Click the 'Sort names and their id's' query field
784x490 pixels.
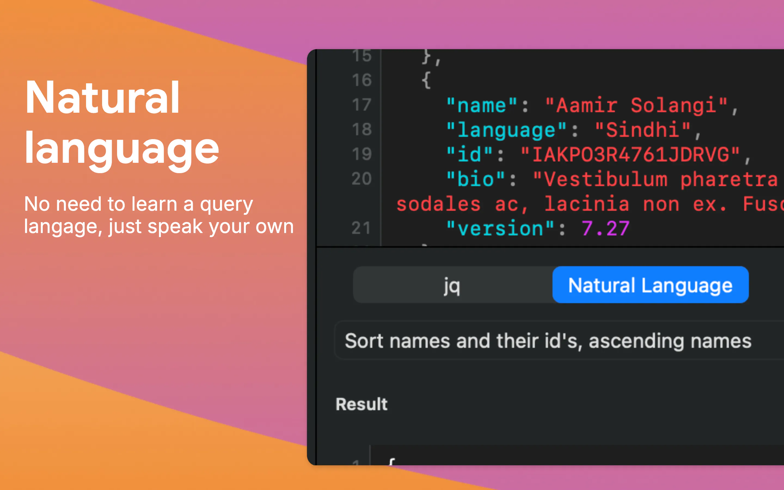point(559,341)
